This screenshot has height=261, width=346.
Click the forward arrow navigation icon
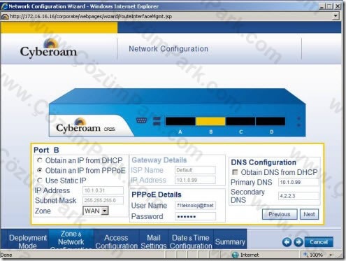coord(298,242)
